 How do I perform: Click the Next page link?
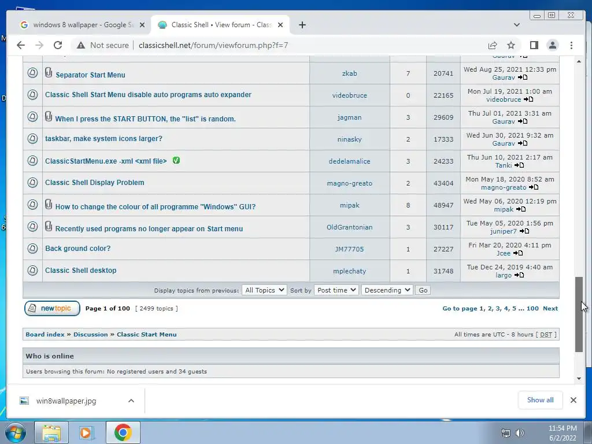(550, 309)
